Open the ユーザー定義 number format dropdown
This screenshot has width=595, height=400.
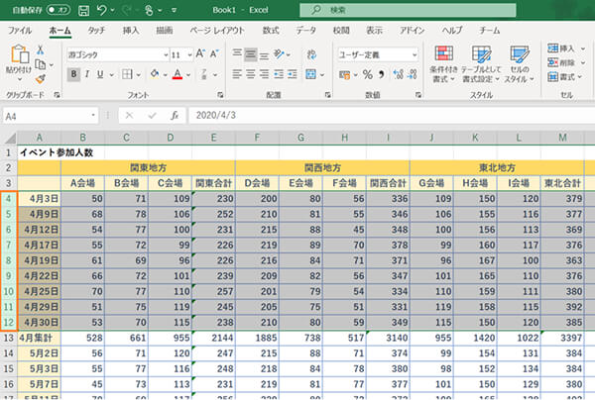(x=416, y=54)
